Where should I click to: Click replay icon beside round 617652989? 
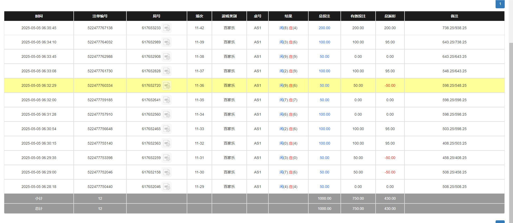(167, 42)
